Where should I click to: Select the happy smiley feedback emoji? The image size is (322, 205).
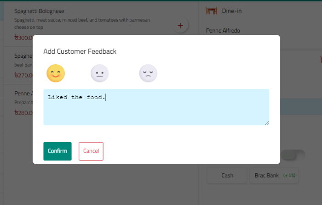pos(56,73)
